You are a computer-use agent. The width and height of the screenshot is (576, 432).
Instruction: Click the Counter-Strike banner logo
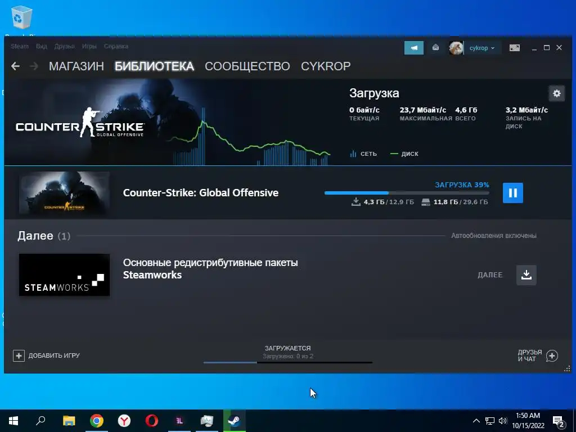80,123
